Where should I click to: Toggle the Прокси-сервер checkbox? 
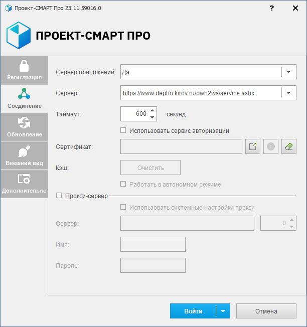point(59,196)
